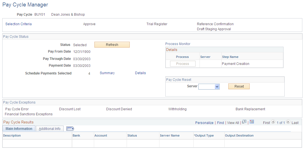Show all columns icon beside Additional Info tab
Image resolution: width=304 pixels, height=150 pixels.
[70, 128]
